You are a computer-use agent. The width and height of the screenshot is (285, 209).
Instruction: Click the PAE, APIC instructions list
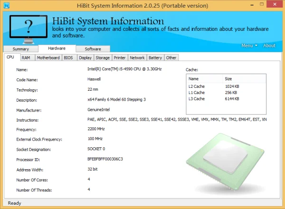coord(177,119)
